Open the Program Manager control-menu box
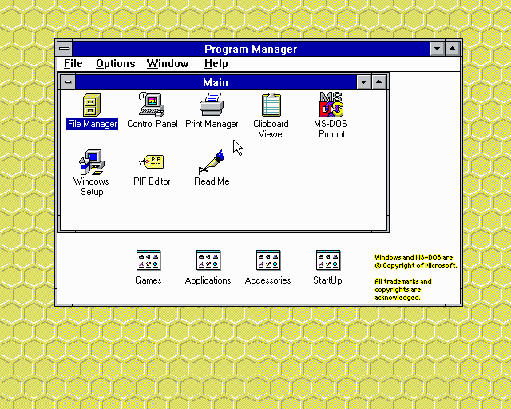Screen dimensions: 511x409 (64, 49)
